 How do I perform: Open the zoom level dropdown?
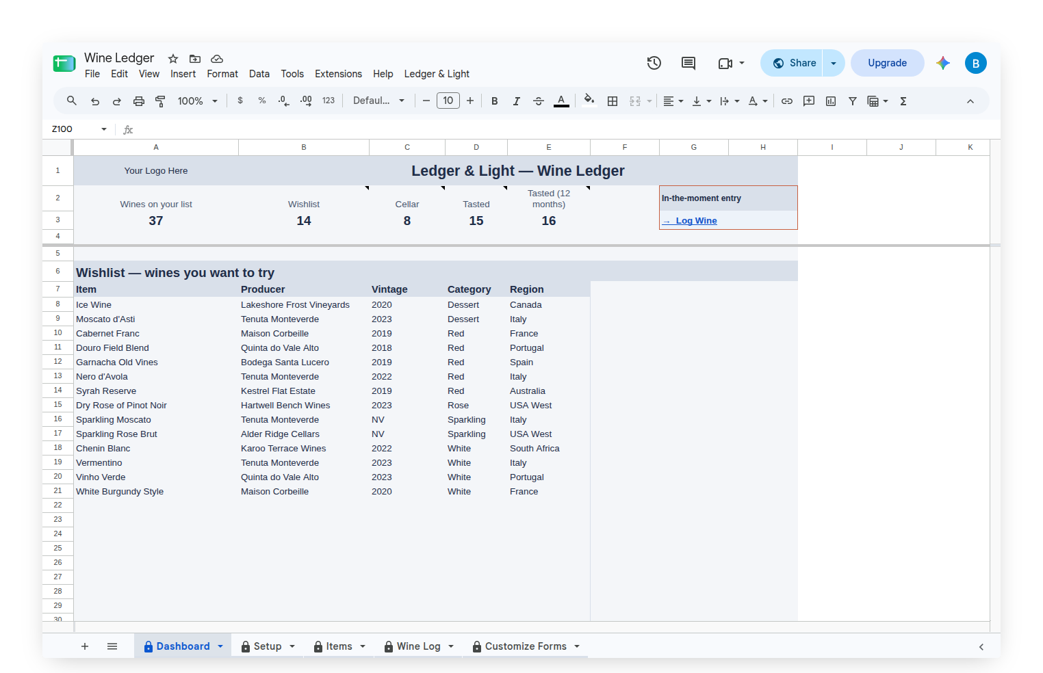198,101
